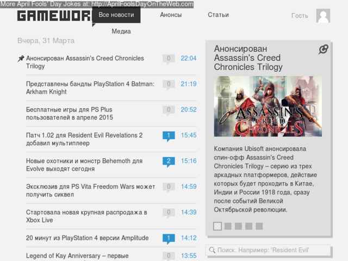Image resolution: width=348 pixels, height=261 pixels.
Task: Click the 22:04 timestamp
Action: point(189,58)
